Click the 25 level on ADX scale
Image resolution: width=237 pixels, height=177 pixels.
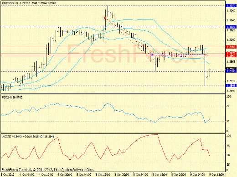(x=228, y=164)
